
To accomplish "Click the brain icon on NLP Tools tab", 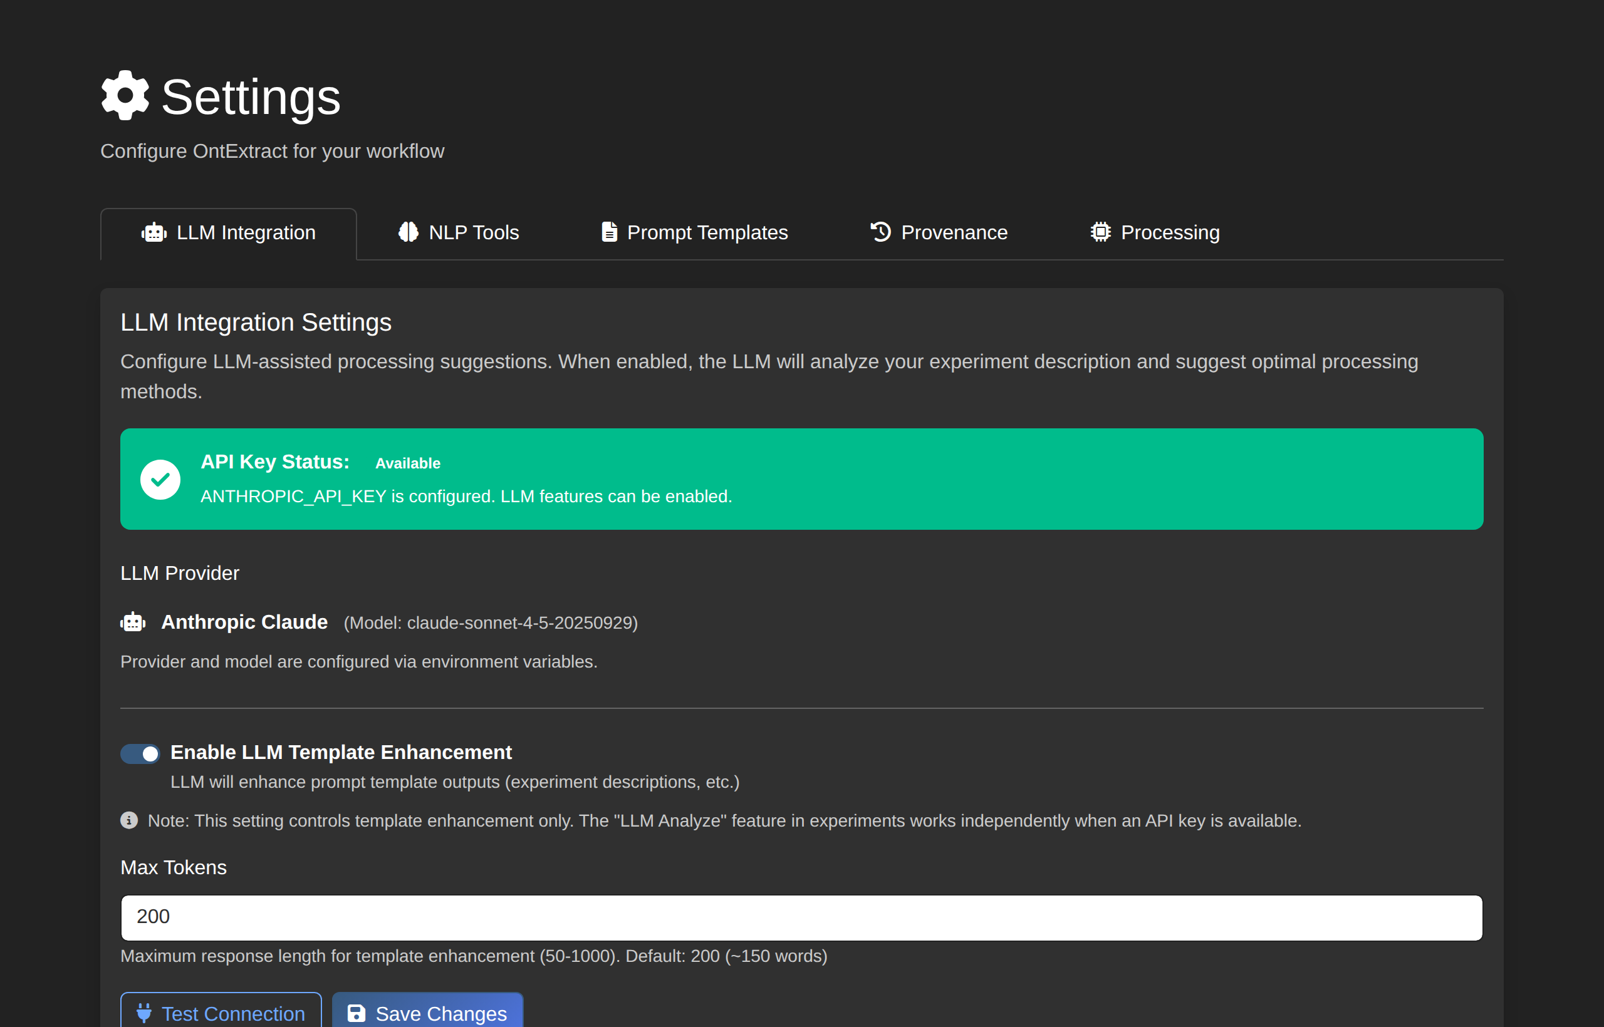I will tap(409, 232).
